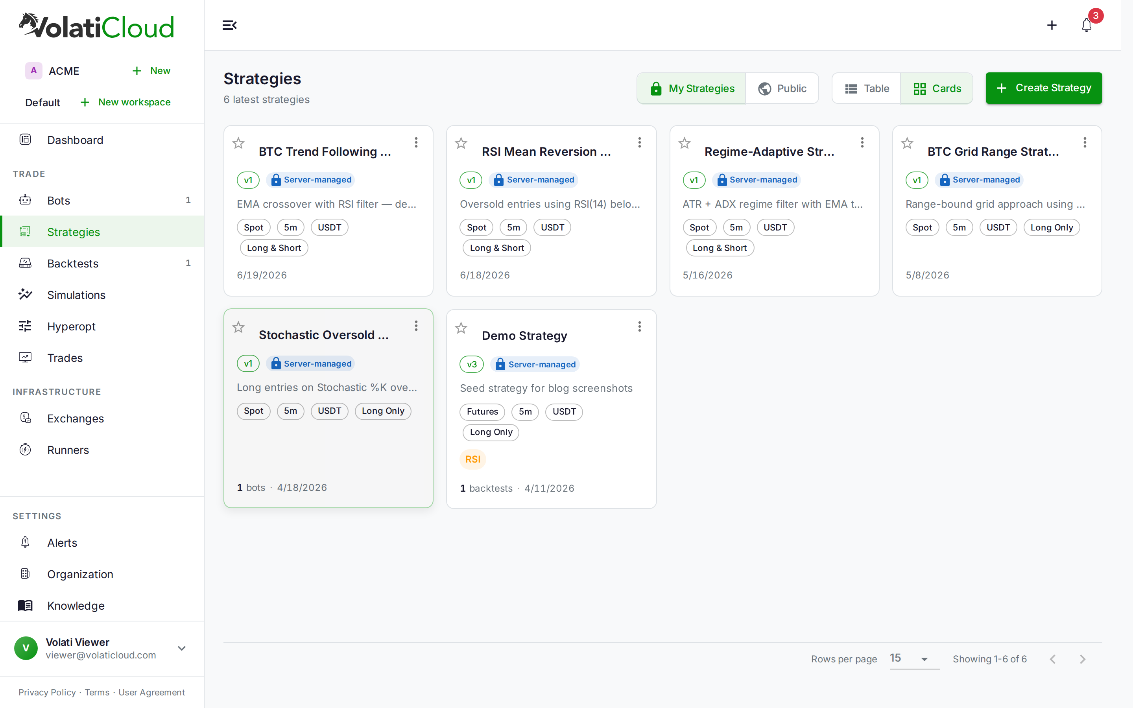
Task: Click New workspace link
Action: [x=125, y=102]
